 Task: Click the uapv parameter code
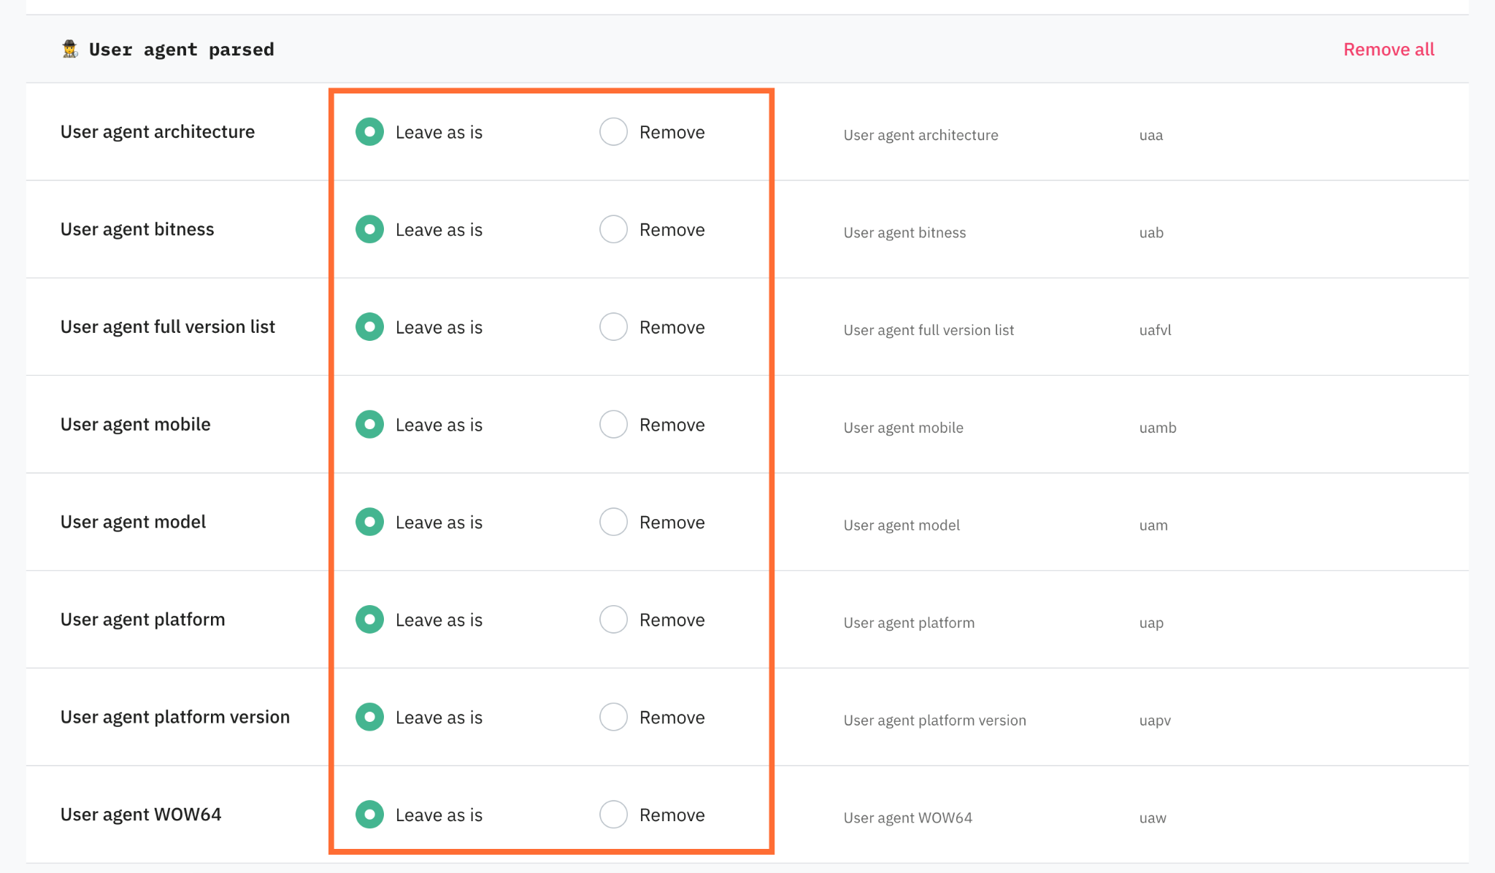(x=1155, y=721)
